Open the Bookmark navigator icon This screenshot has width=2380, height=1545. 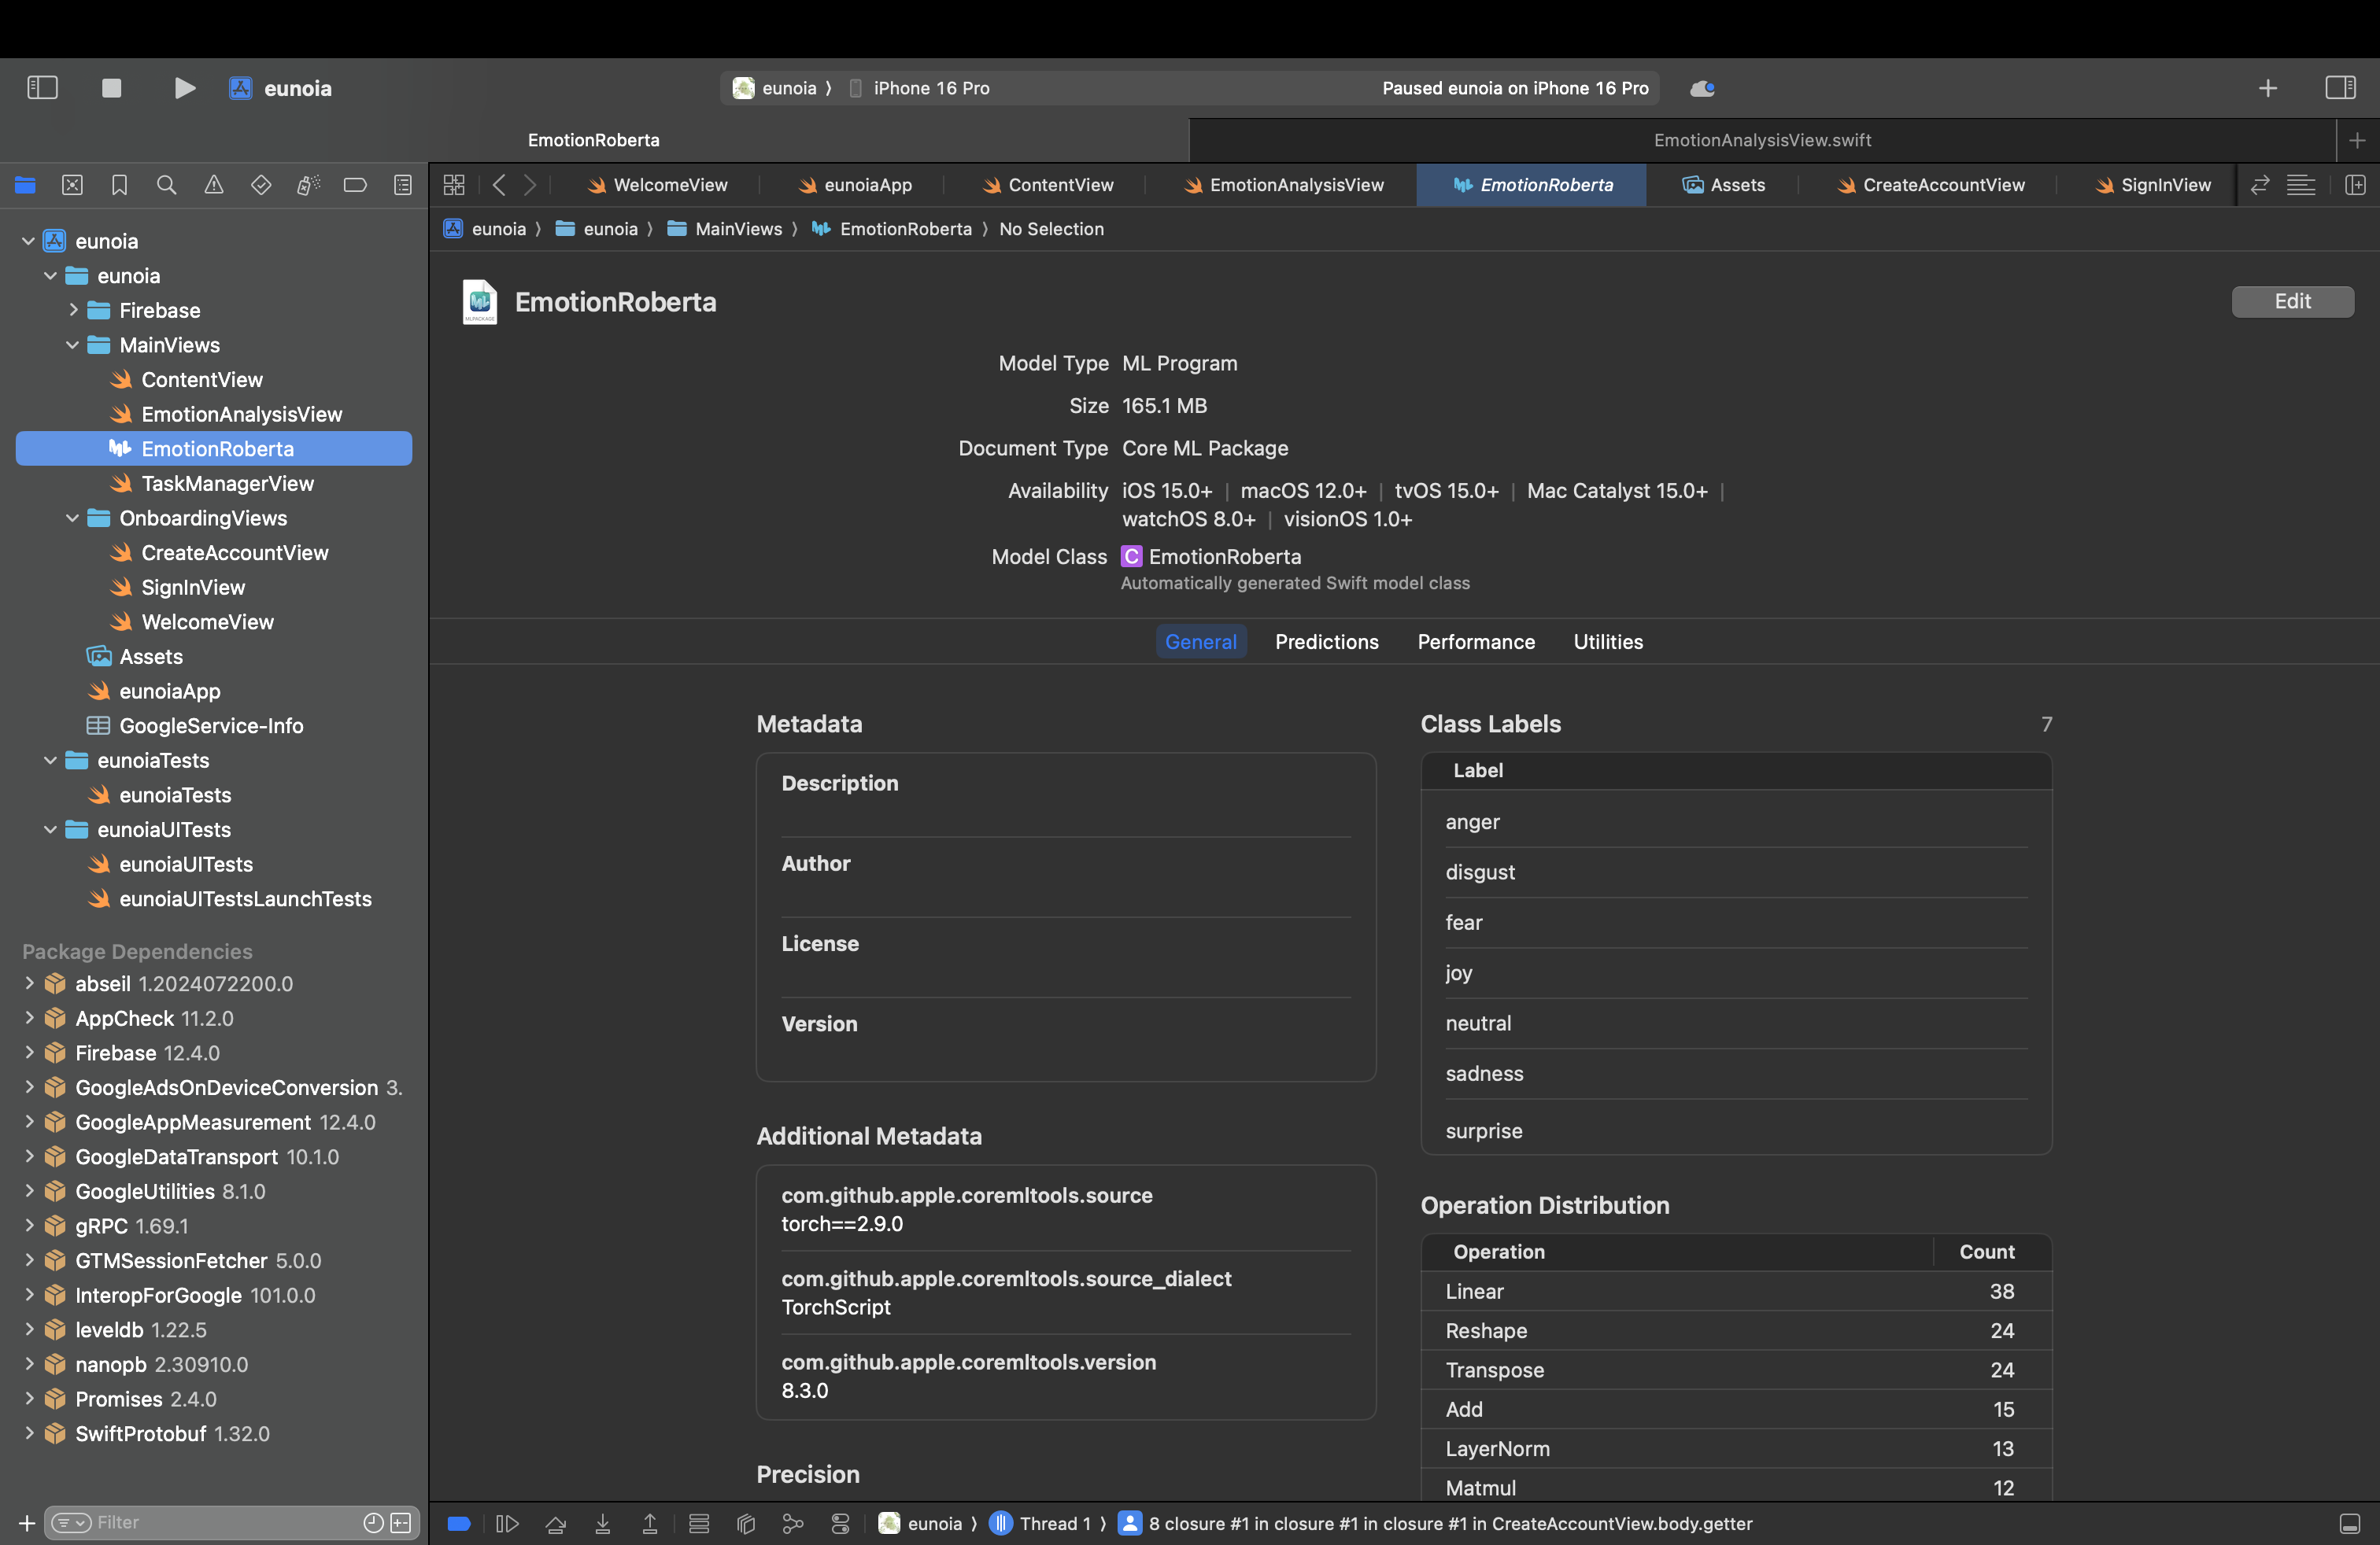119,185
